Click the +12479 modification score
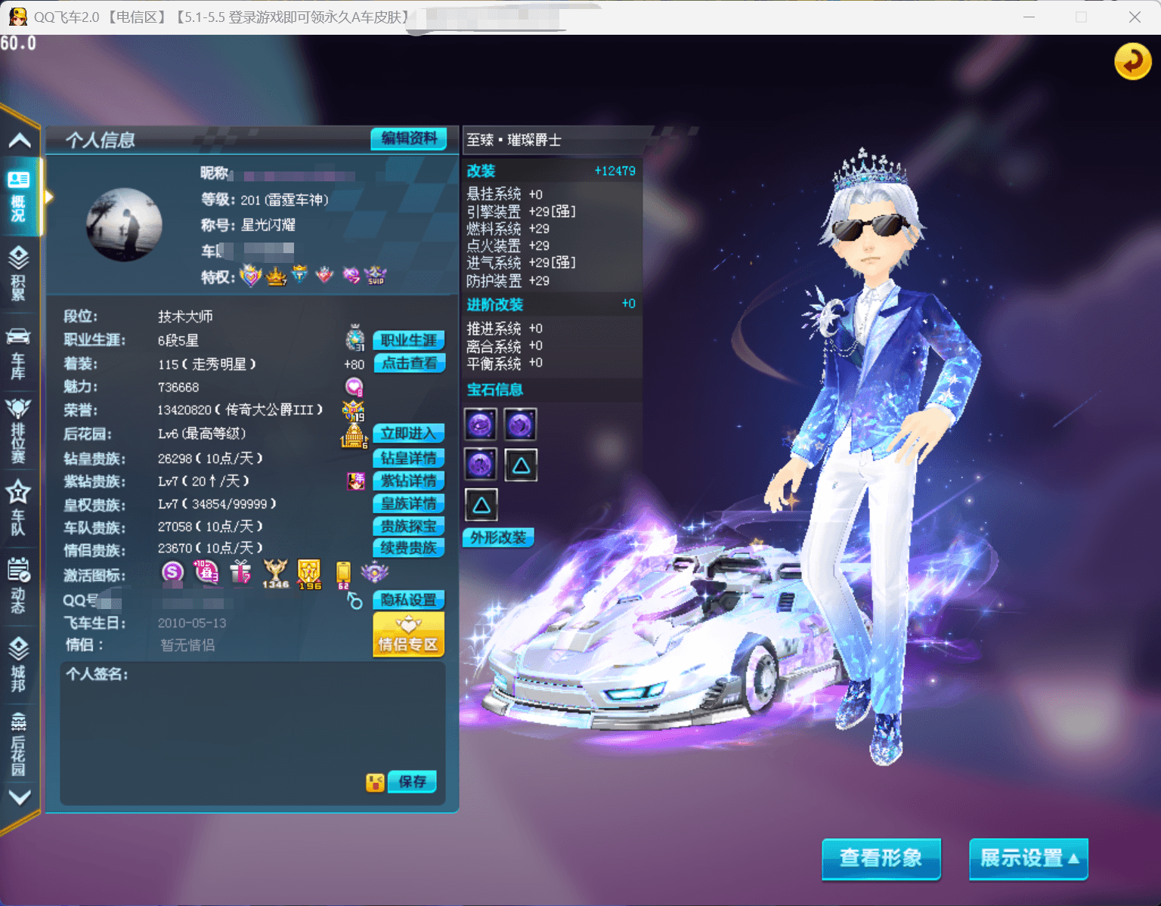The height and width of the screenshot is (906, 1161). click(x=615, y=171)
